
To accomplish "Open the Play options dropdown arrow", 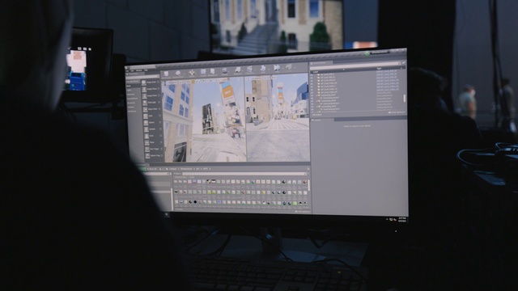I will pos(282,68).
